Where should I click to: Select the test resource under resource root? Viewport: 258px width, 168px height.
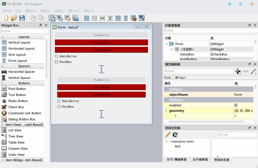177,146
